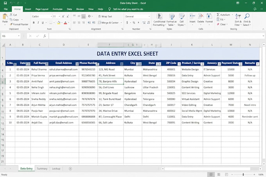Screen dimensions: 266x177
Task: Click the Cut scissors icon
Action: point(11,15)
